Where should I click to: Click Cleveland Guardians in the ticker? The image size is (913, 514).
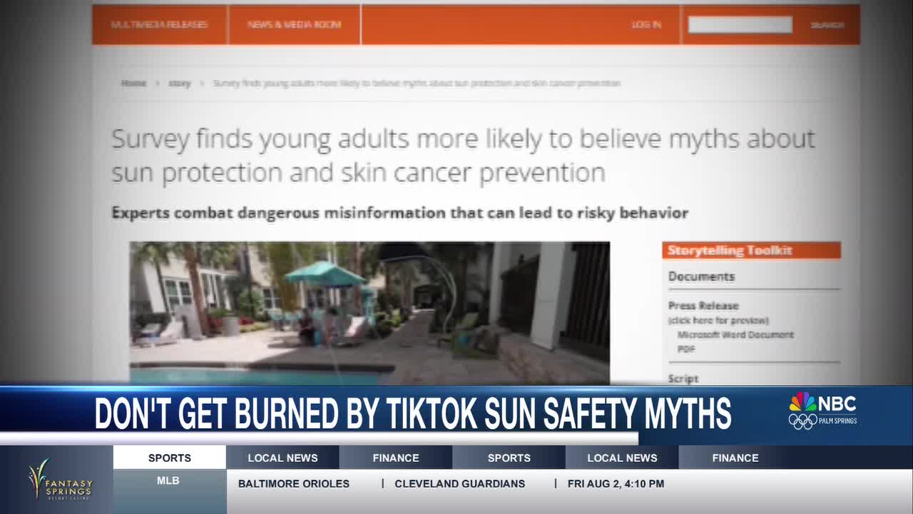tap(460, 483)
